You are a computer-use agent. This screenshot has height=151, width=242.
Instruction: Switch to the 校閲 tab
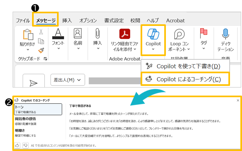pos(135,20)
